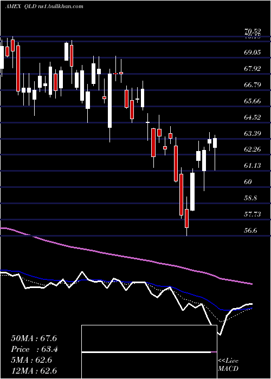Click the 56.6 price axis label
271x379 pixels.
click(250, 230)
